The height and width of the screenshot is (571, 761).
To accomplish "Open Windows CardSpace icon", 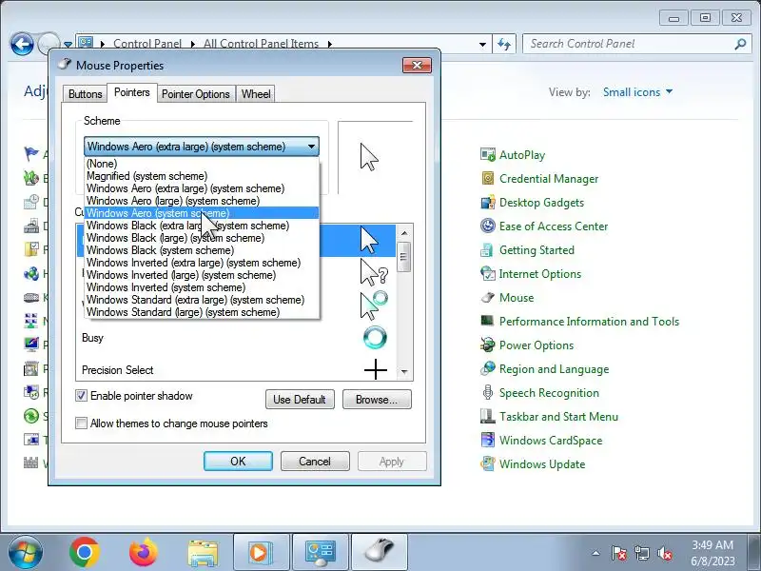I will [x=488, y=441].
